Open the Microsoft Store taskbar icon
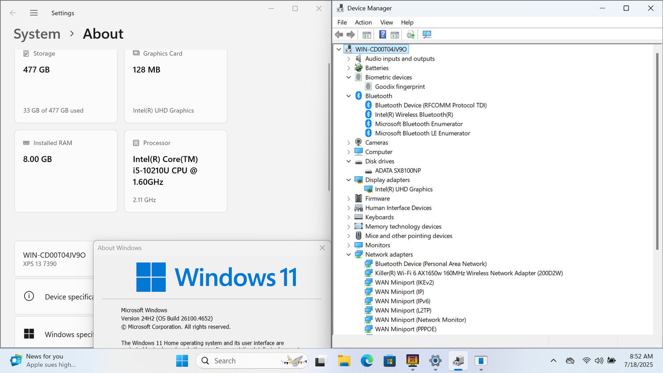Screen dimensions: 663x373 click(390, 361)
